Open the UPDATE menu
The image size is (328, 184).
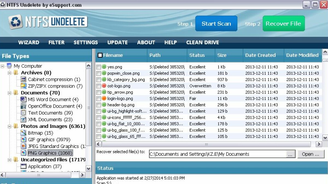(118, 43)
